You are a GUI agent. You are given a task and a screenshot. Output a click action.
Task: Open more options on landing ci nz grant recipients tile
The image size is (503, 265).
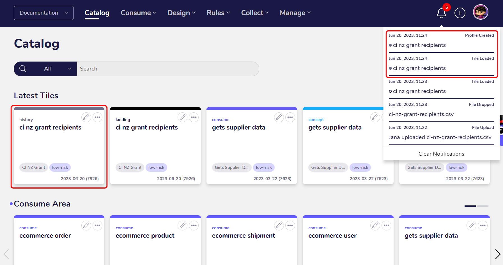(194, 117)
